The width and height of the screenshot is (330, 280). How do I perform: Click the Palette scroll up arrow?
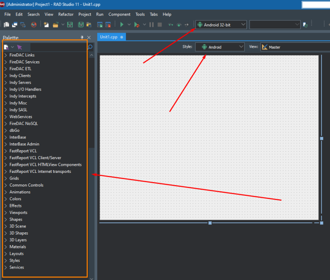[x=92, y=55]
